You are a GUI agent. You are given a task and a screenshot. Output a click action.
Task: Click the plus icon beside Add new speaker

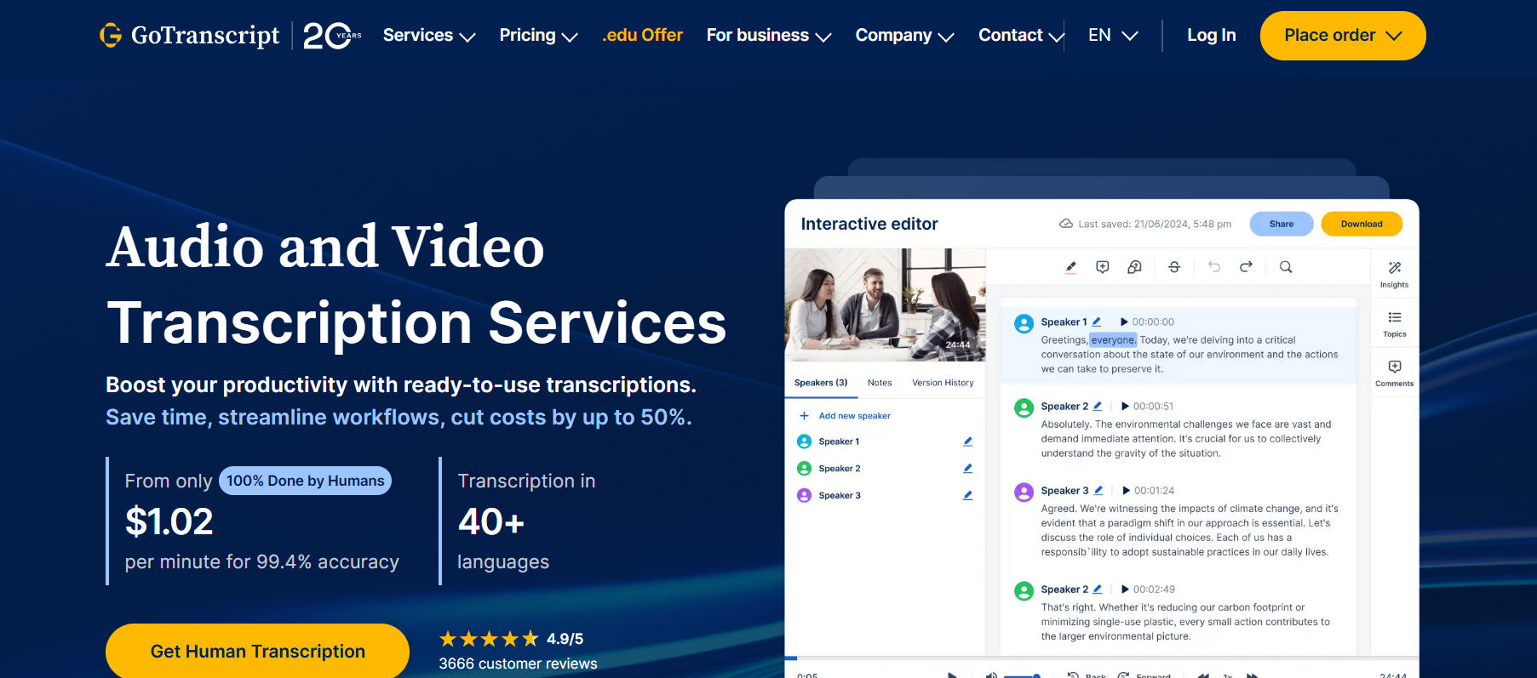click(x=804, y=416)
